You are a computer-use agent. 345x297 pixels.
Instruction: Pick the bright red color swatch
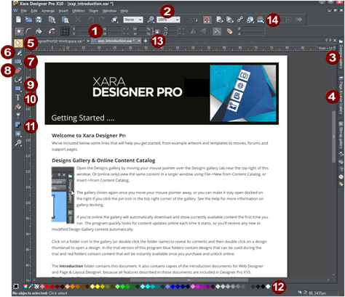coord(47,287)
